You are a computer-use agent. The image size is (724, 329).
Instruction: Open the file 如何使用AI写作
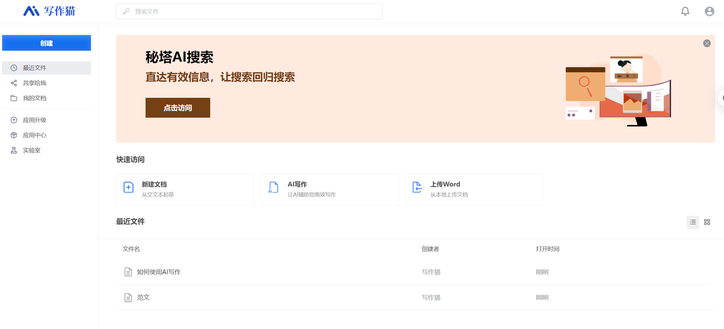tap(158, 272)
